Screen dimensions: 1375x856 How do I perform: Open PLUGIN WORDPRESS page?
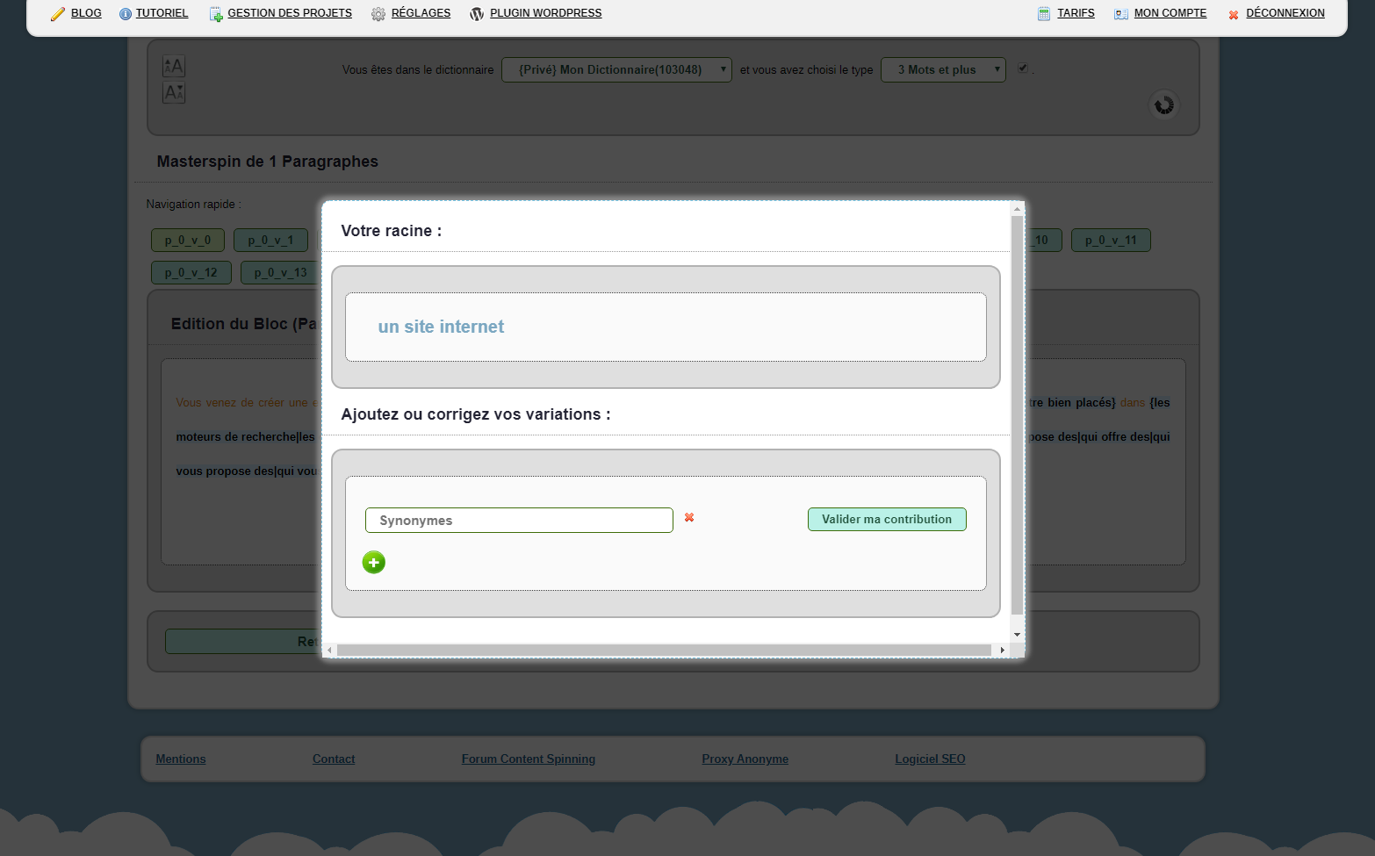click(546, 13)
